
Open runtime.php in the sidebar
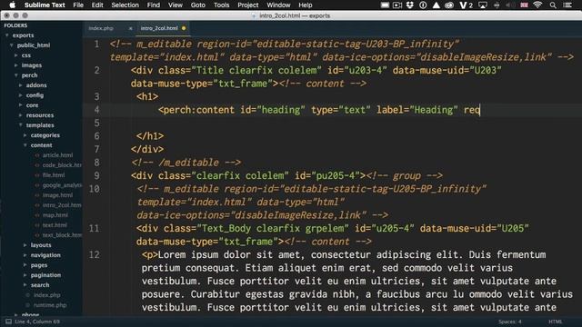(50, 305)
